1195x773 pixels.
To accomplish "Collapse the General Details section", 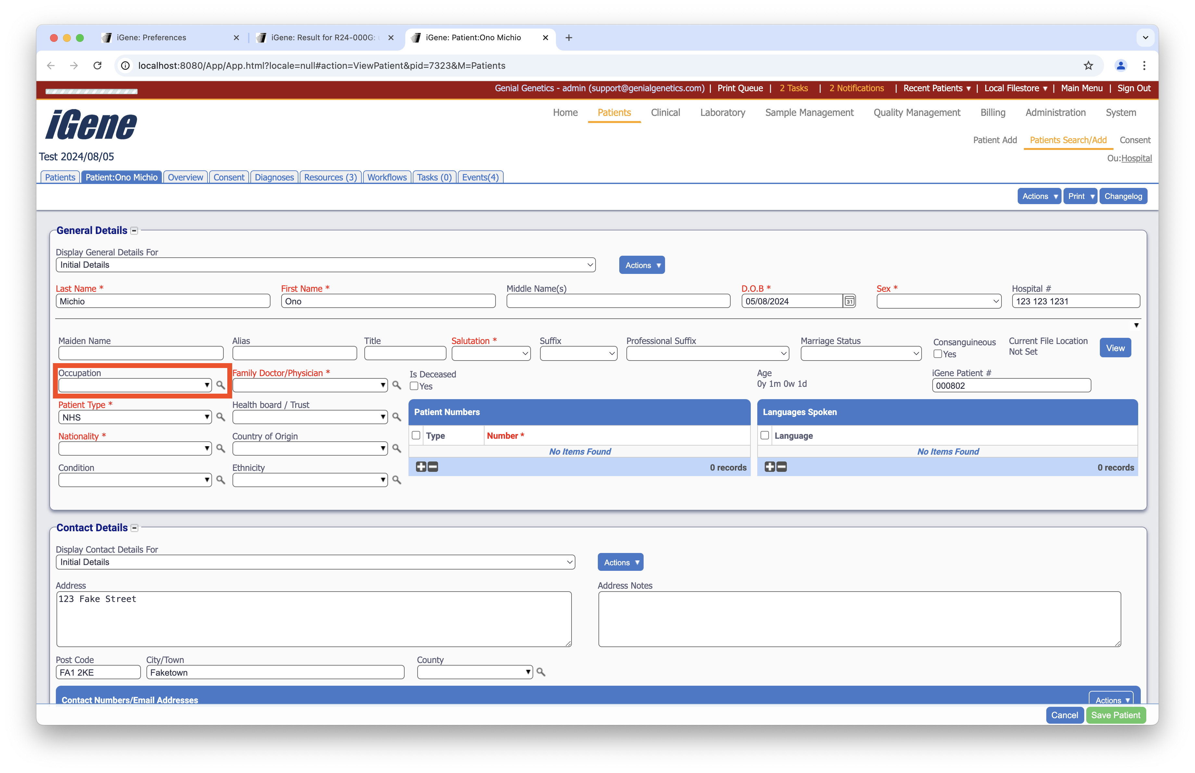I will (134, 231).
